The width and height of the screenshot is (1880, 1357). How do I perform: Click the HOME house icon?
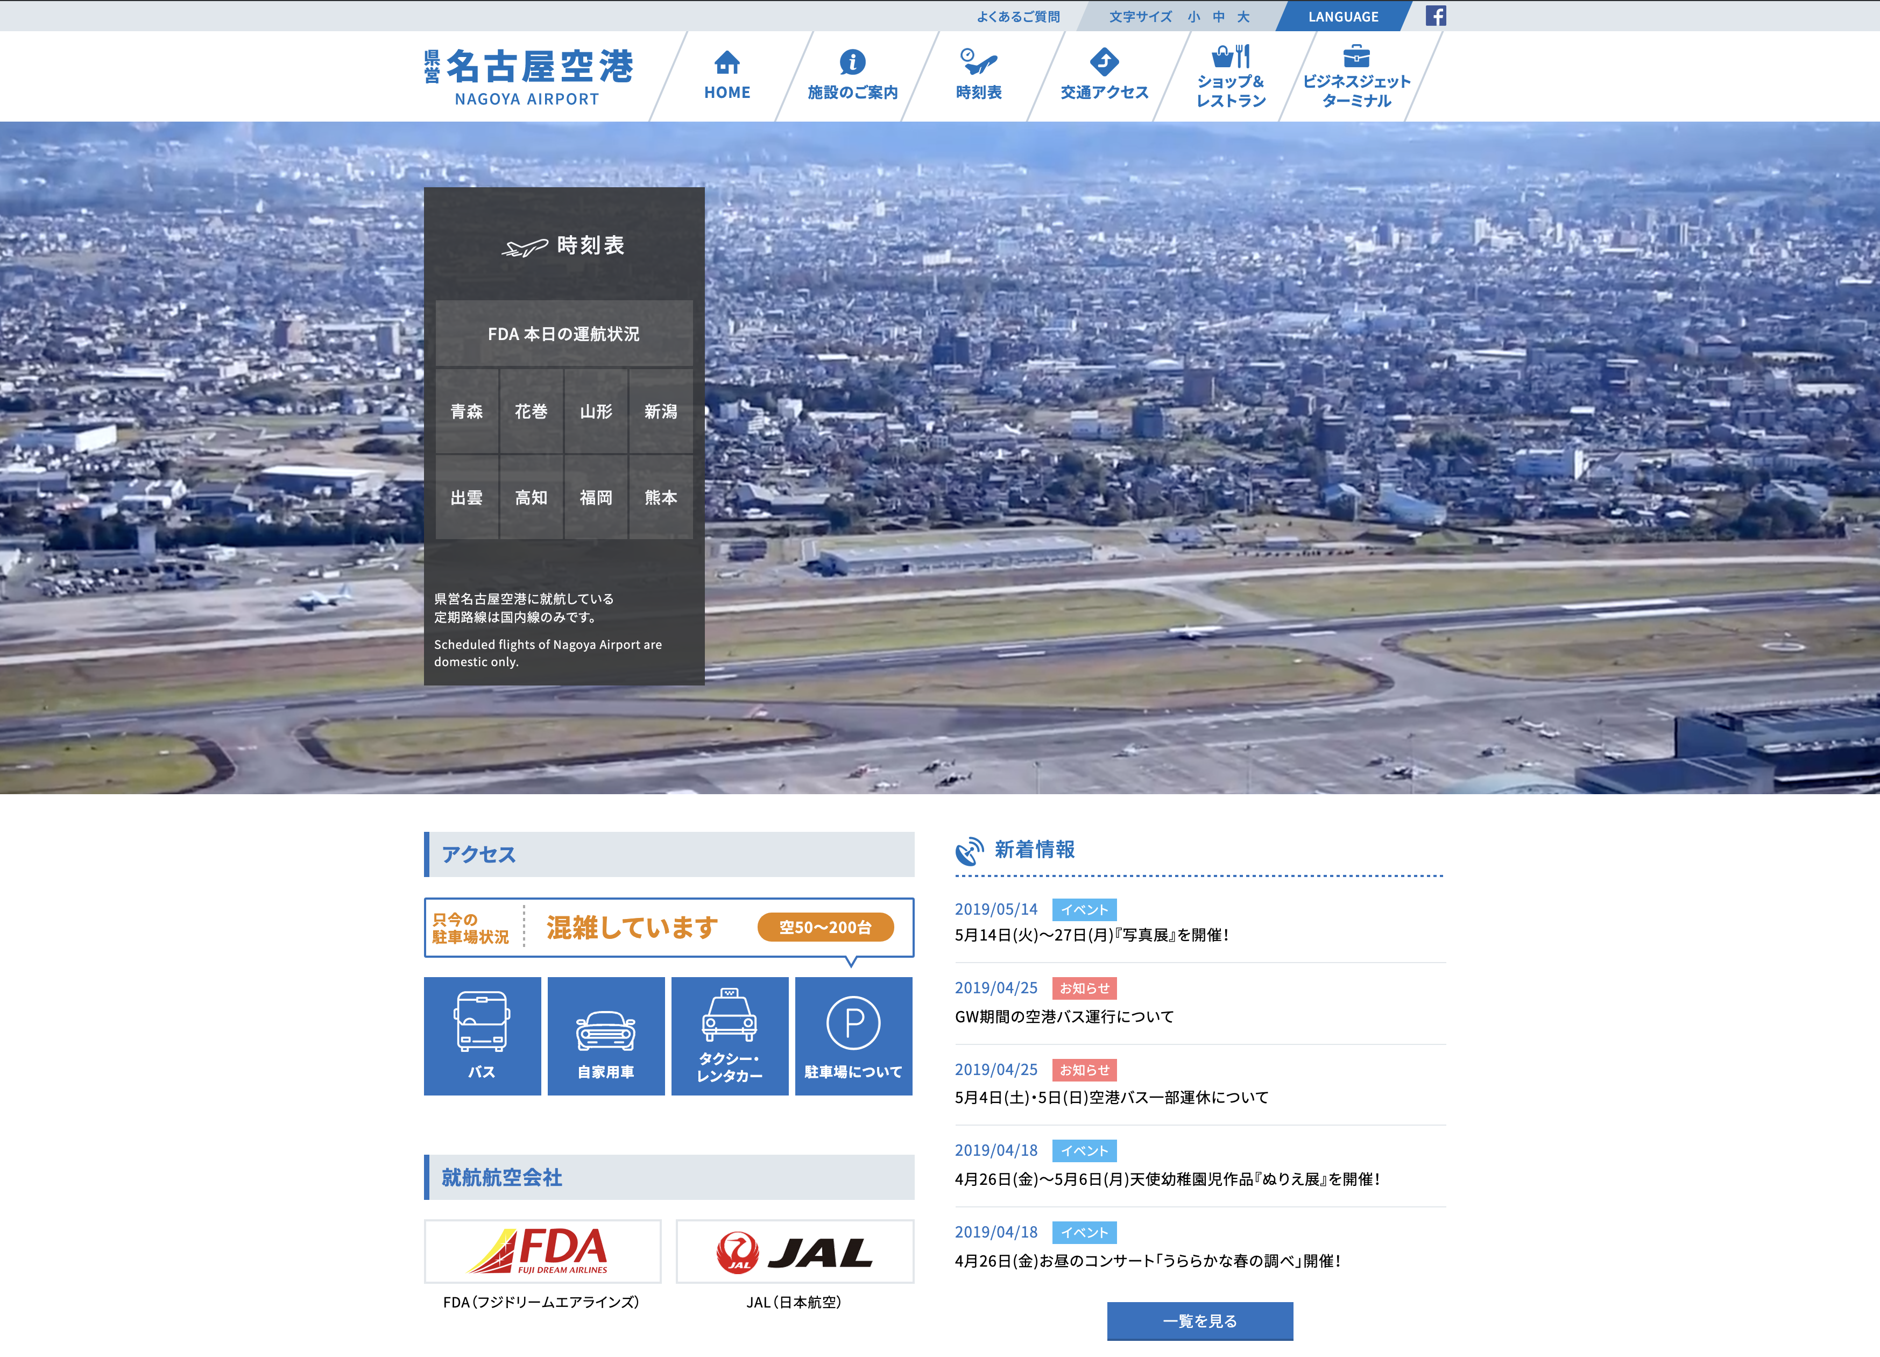coord(727,63)
